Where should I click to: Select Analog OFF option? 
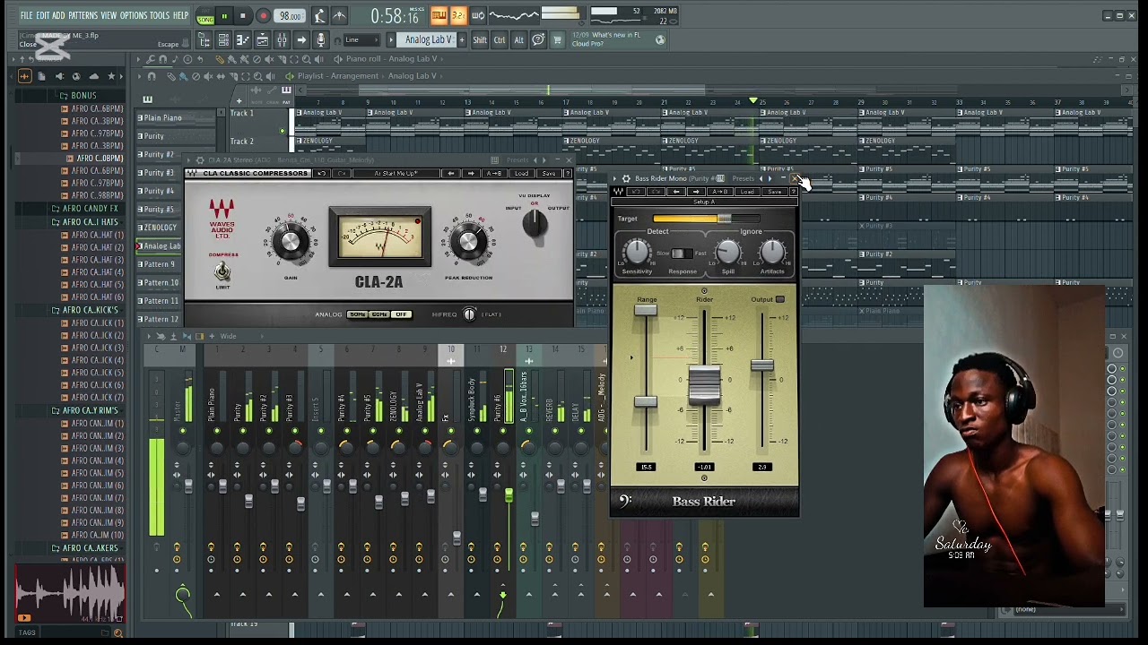pos(400,314)
